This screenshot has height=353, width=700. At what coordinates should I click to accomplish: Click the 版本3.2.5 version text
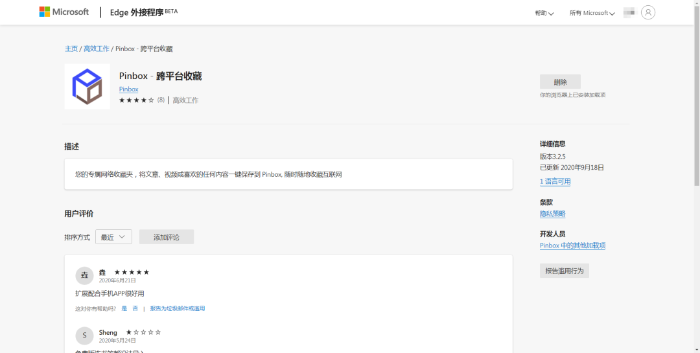tap(553, 156)
